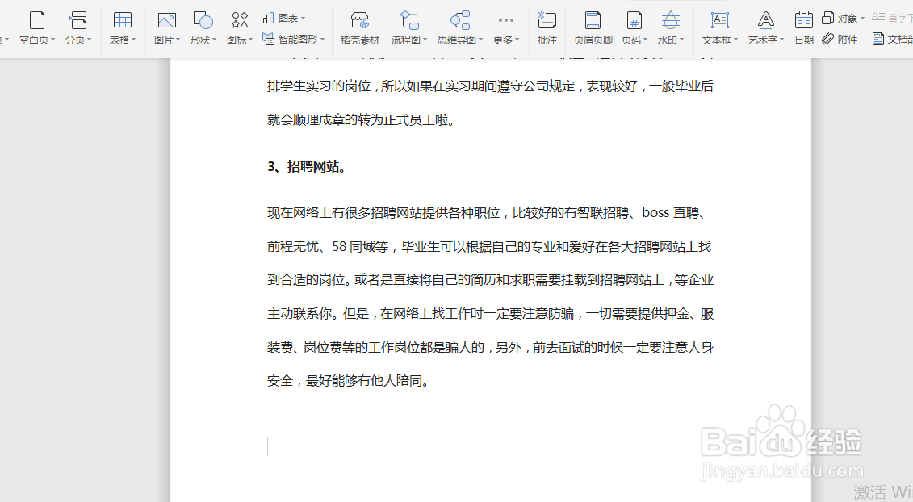Image resolution: width=913 pixels, height=502 pixels.
Task: Open the 图标 icon library button
Action: point(239,20)
